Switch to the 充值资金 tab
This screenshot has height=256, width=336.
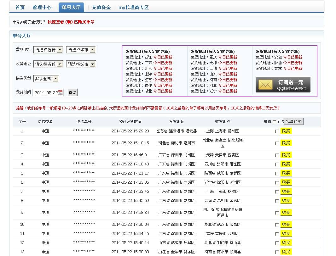(101, 8)
